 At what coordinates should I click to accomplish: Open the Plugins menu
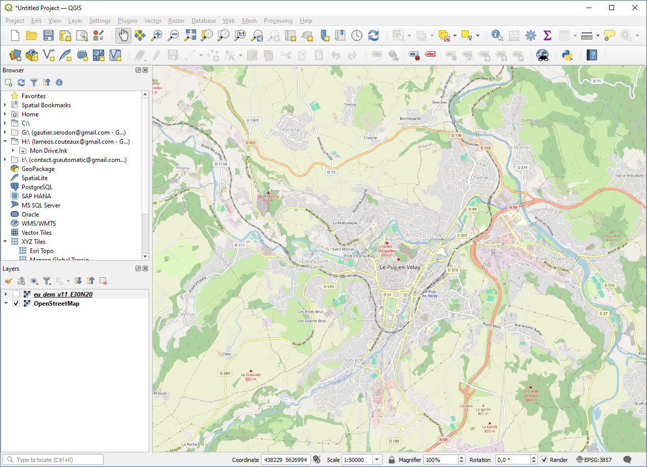pyautogui.click(x=127, y=21)
